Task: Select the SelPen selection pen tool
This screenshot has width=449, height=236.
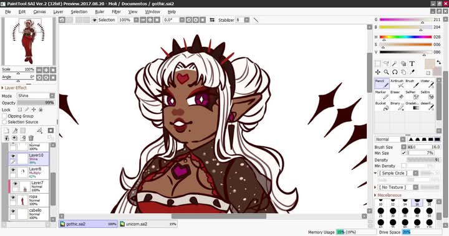Action: coord(412,95)
